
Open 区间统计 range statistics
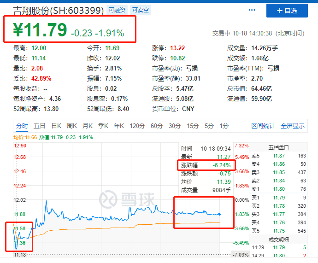pos(263,126)
